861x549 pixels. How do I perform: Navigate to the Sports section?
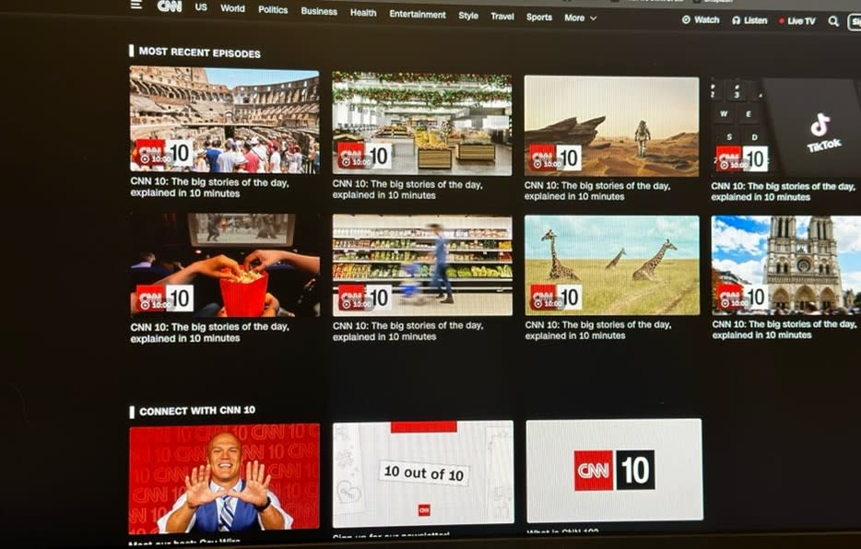point(539,17)
